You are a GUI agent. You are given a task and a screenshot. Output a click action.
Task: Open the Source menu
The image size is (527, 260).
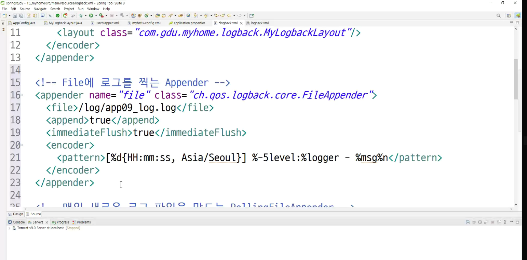click(25, 9)
